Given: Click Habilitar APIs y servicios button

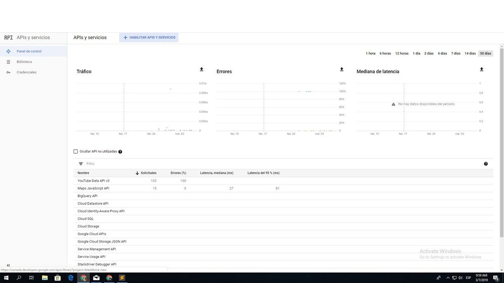Looking at the screenshot, I should click(x=149, y=38).
